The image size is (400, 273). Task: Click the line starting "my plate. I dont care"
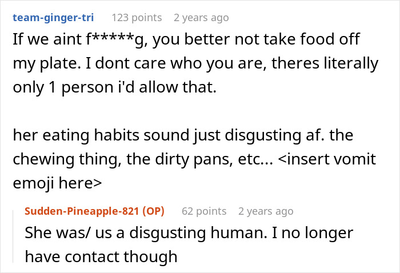point(194,63)
